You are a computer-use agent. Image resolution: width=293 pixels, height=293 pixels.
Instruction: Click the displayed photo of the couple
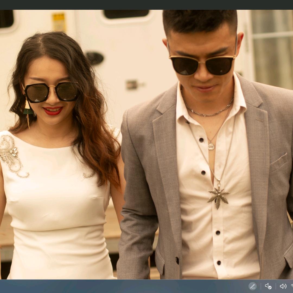146,144
